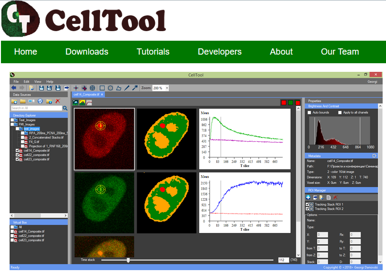The height and width of the screenshot is (273, 386).
Task: Click the time frame field showing 112
Action: pyautogui.click(x=283, y=260)
